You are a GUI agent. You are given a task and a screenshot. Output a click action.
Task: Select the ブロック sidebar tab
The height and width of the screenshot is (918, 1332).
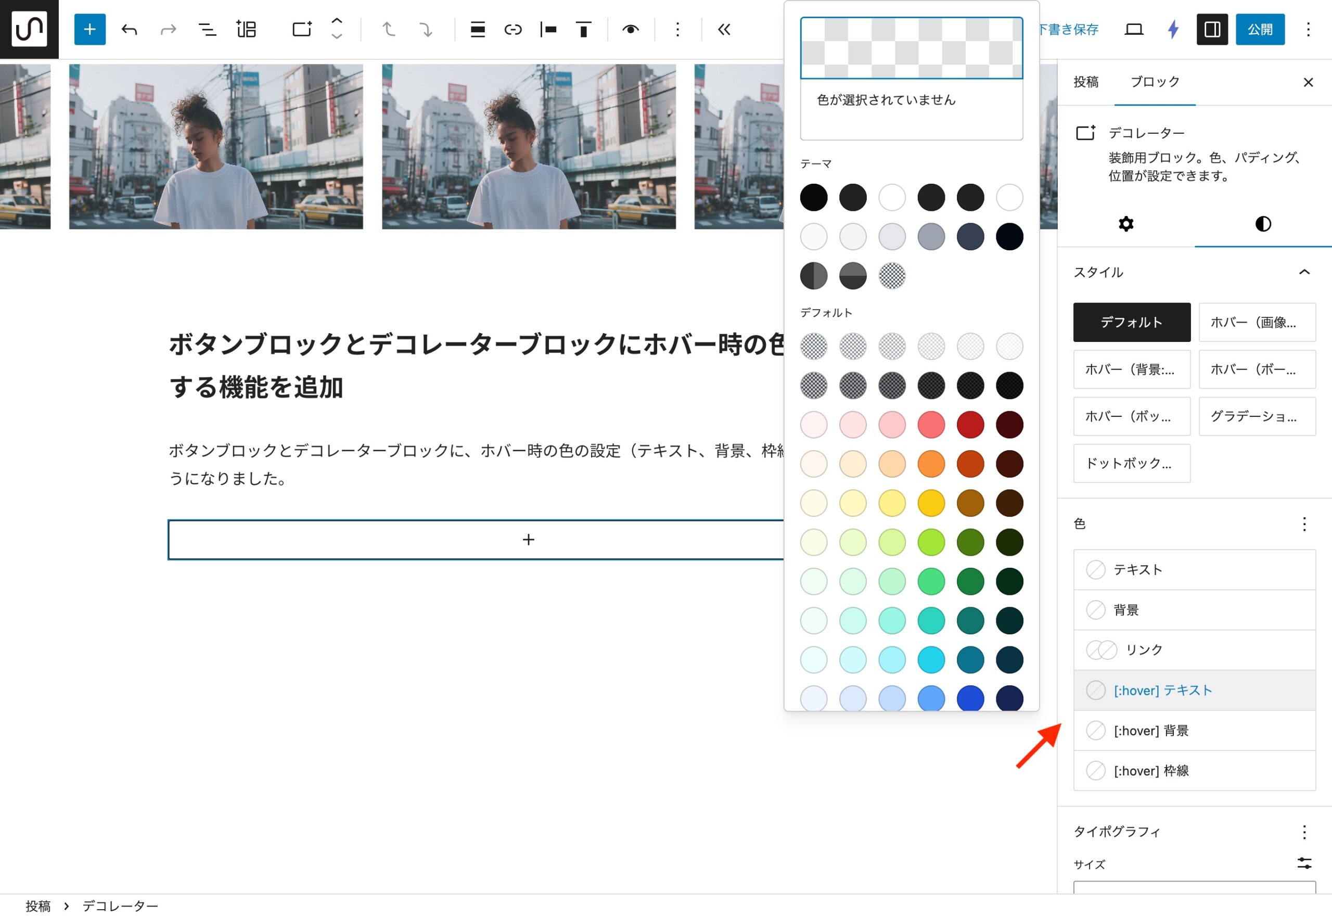click(x=1155, y=82)
